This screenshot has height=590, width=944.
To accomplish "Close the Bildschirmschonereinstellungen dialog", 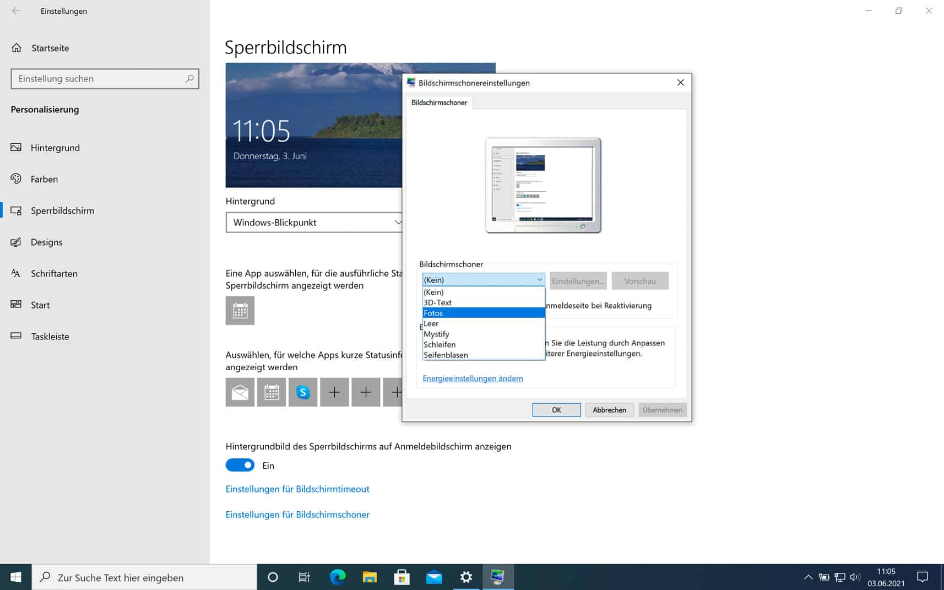I will click(x=680, y=83).
